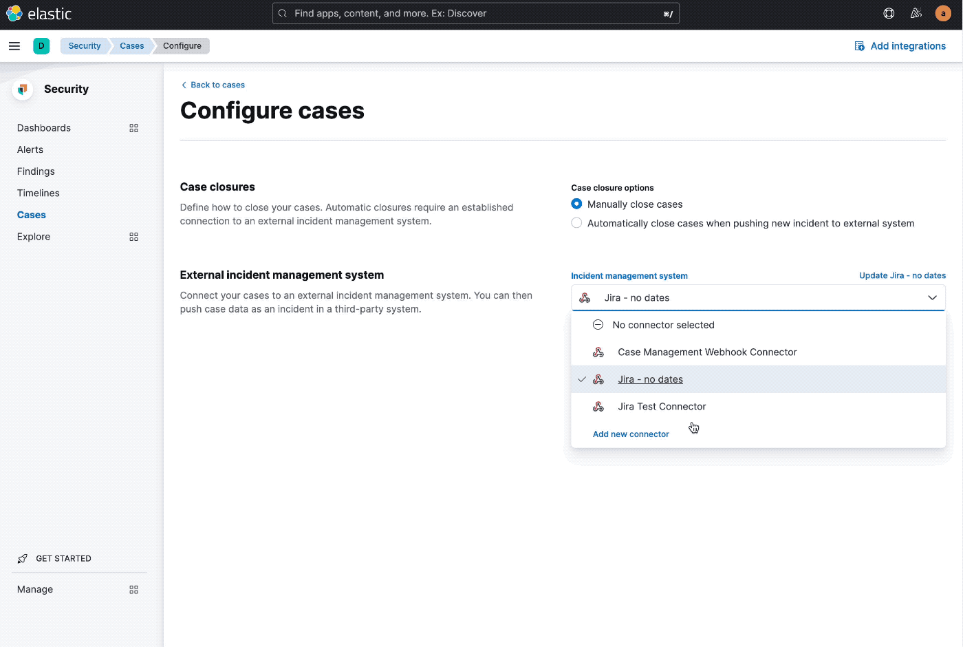The width and height of the screenshot is (963, 647).
Task: Switch to the Cases breadcrumb tab
Action: pyautogui.click(x=131, y=45)
